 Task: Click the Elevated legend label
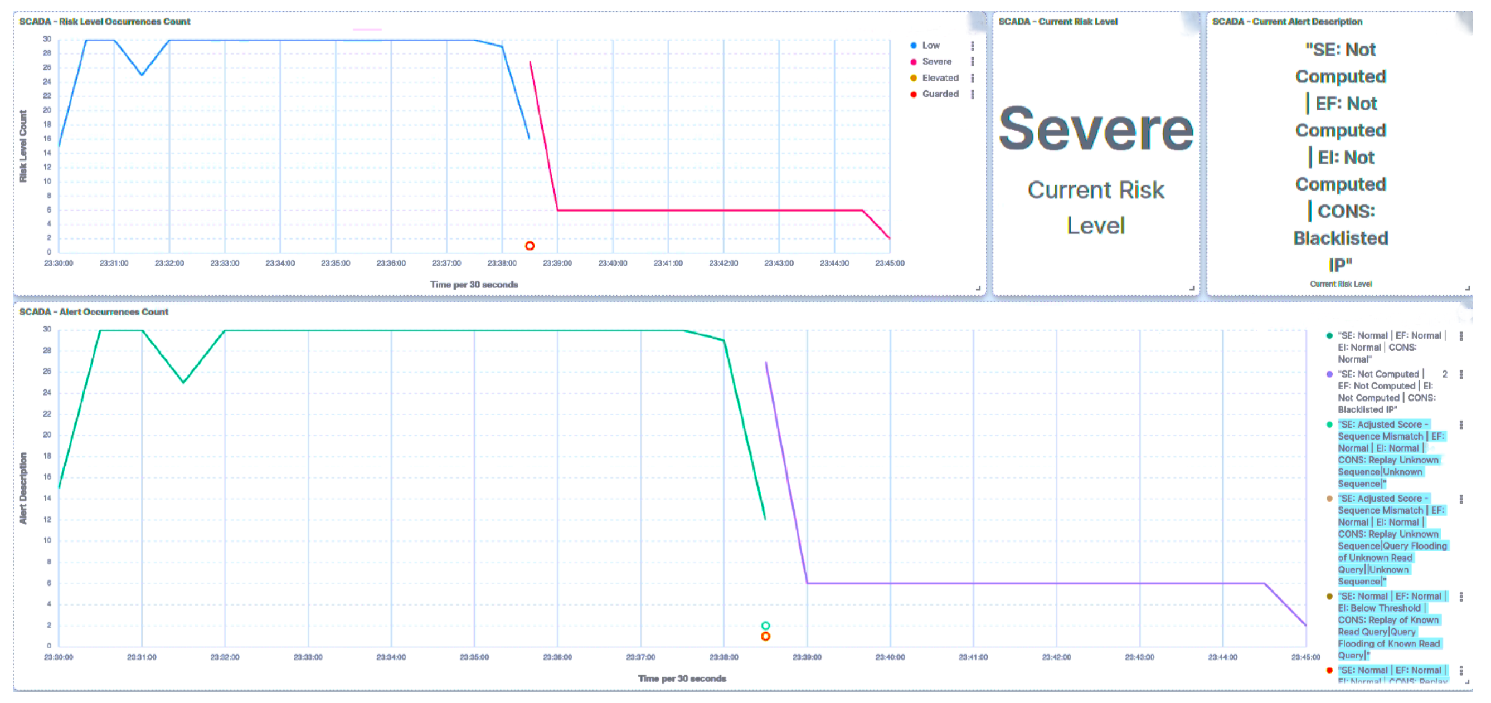click(x=940, y=77)
